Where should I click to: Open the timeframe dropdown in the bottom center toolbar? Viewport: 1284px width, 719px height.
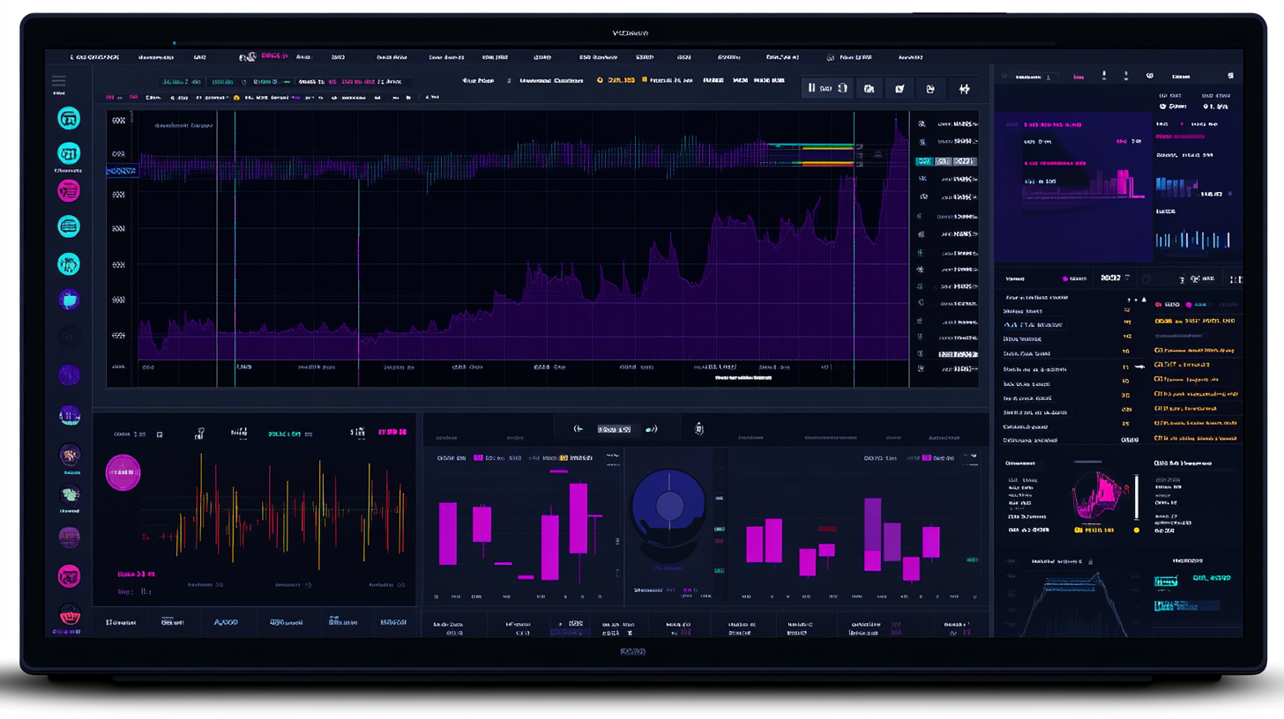tap(615, 429)
